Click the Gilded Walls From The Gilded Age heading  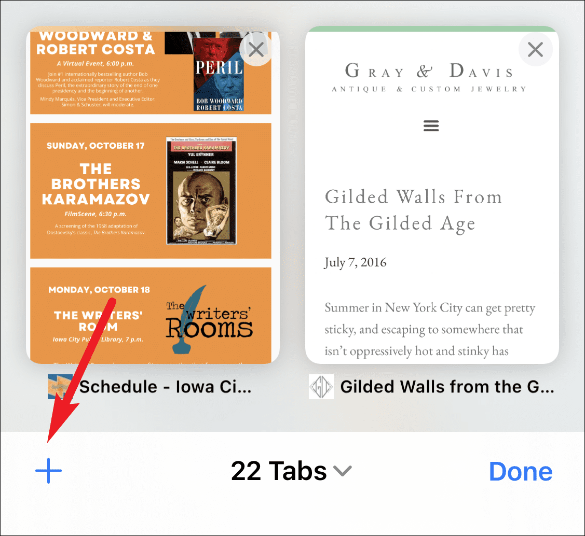413,210
